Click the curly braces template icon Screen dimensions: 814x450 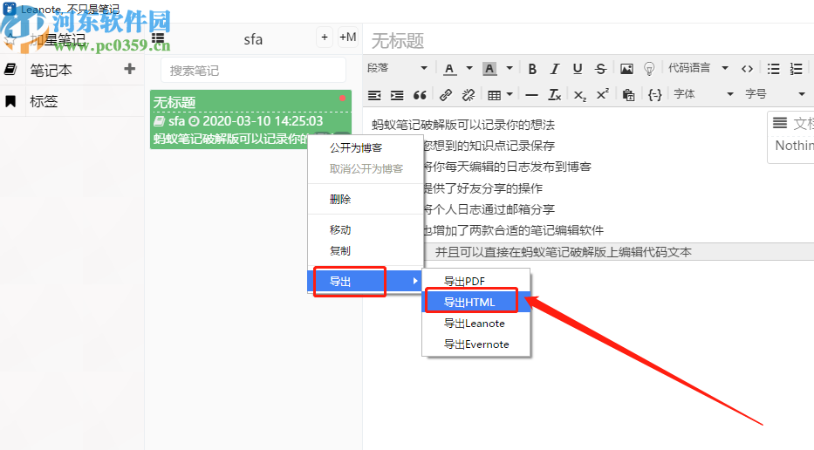(655, 95)
